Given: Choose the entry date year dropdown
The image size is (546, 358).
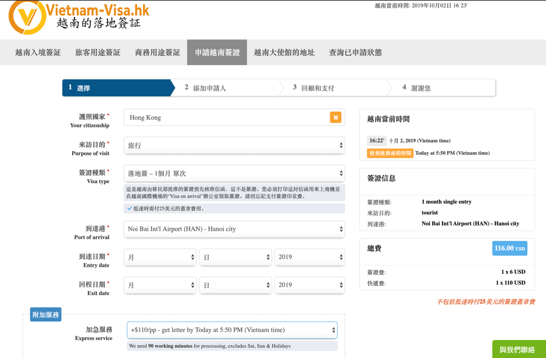Looking at the screenshot, I should [x=309, y=257].
